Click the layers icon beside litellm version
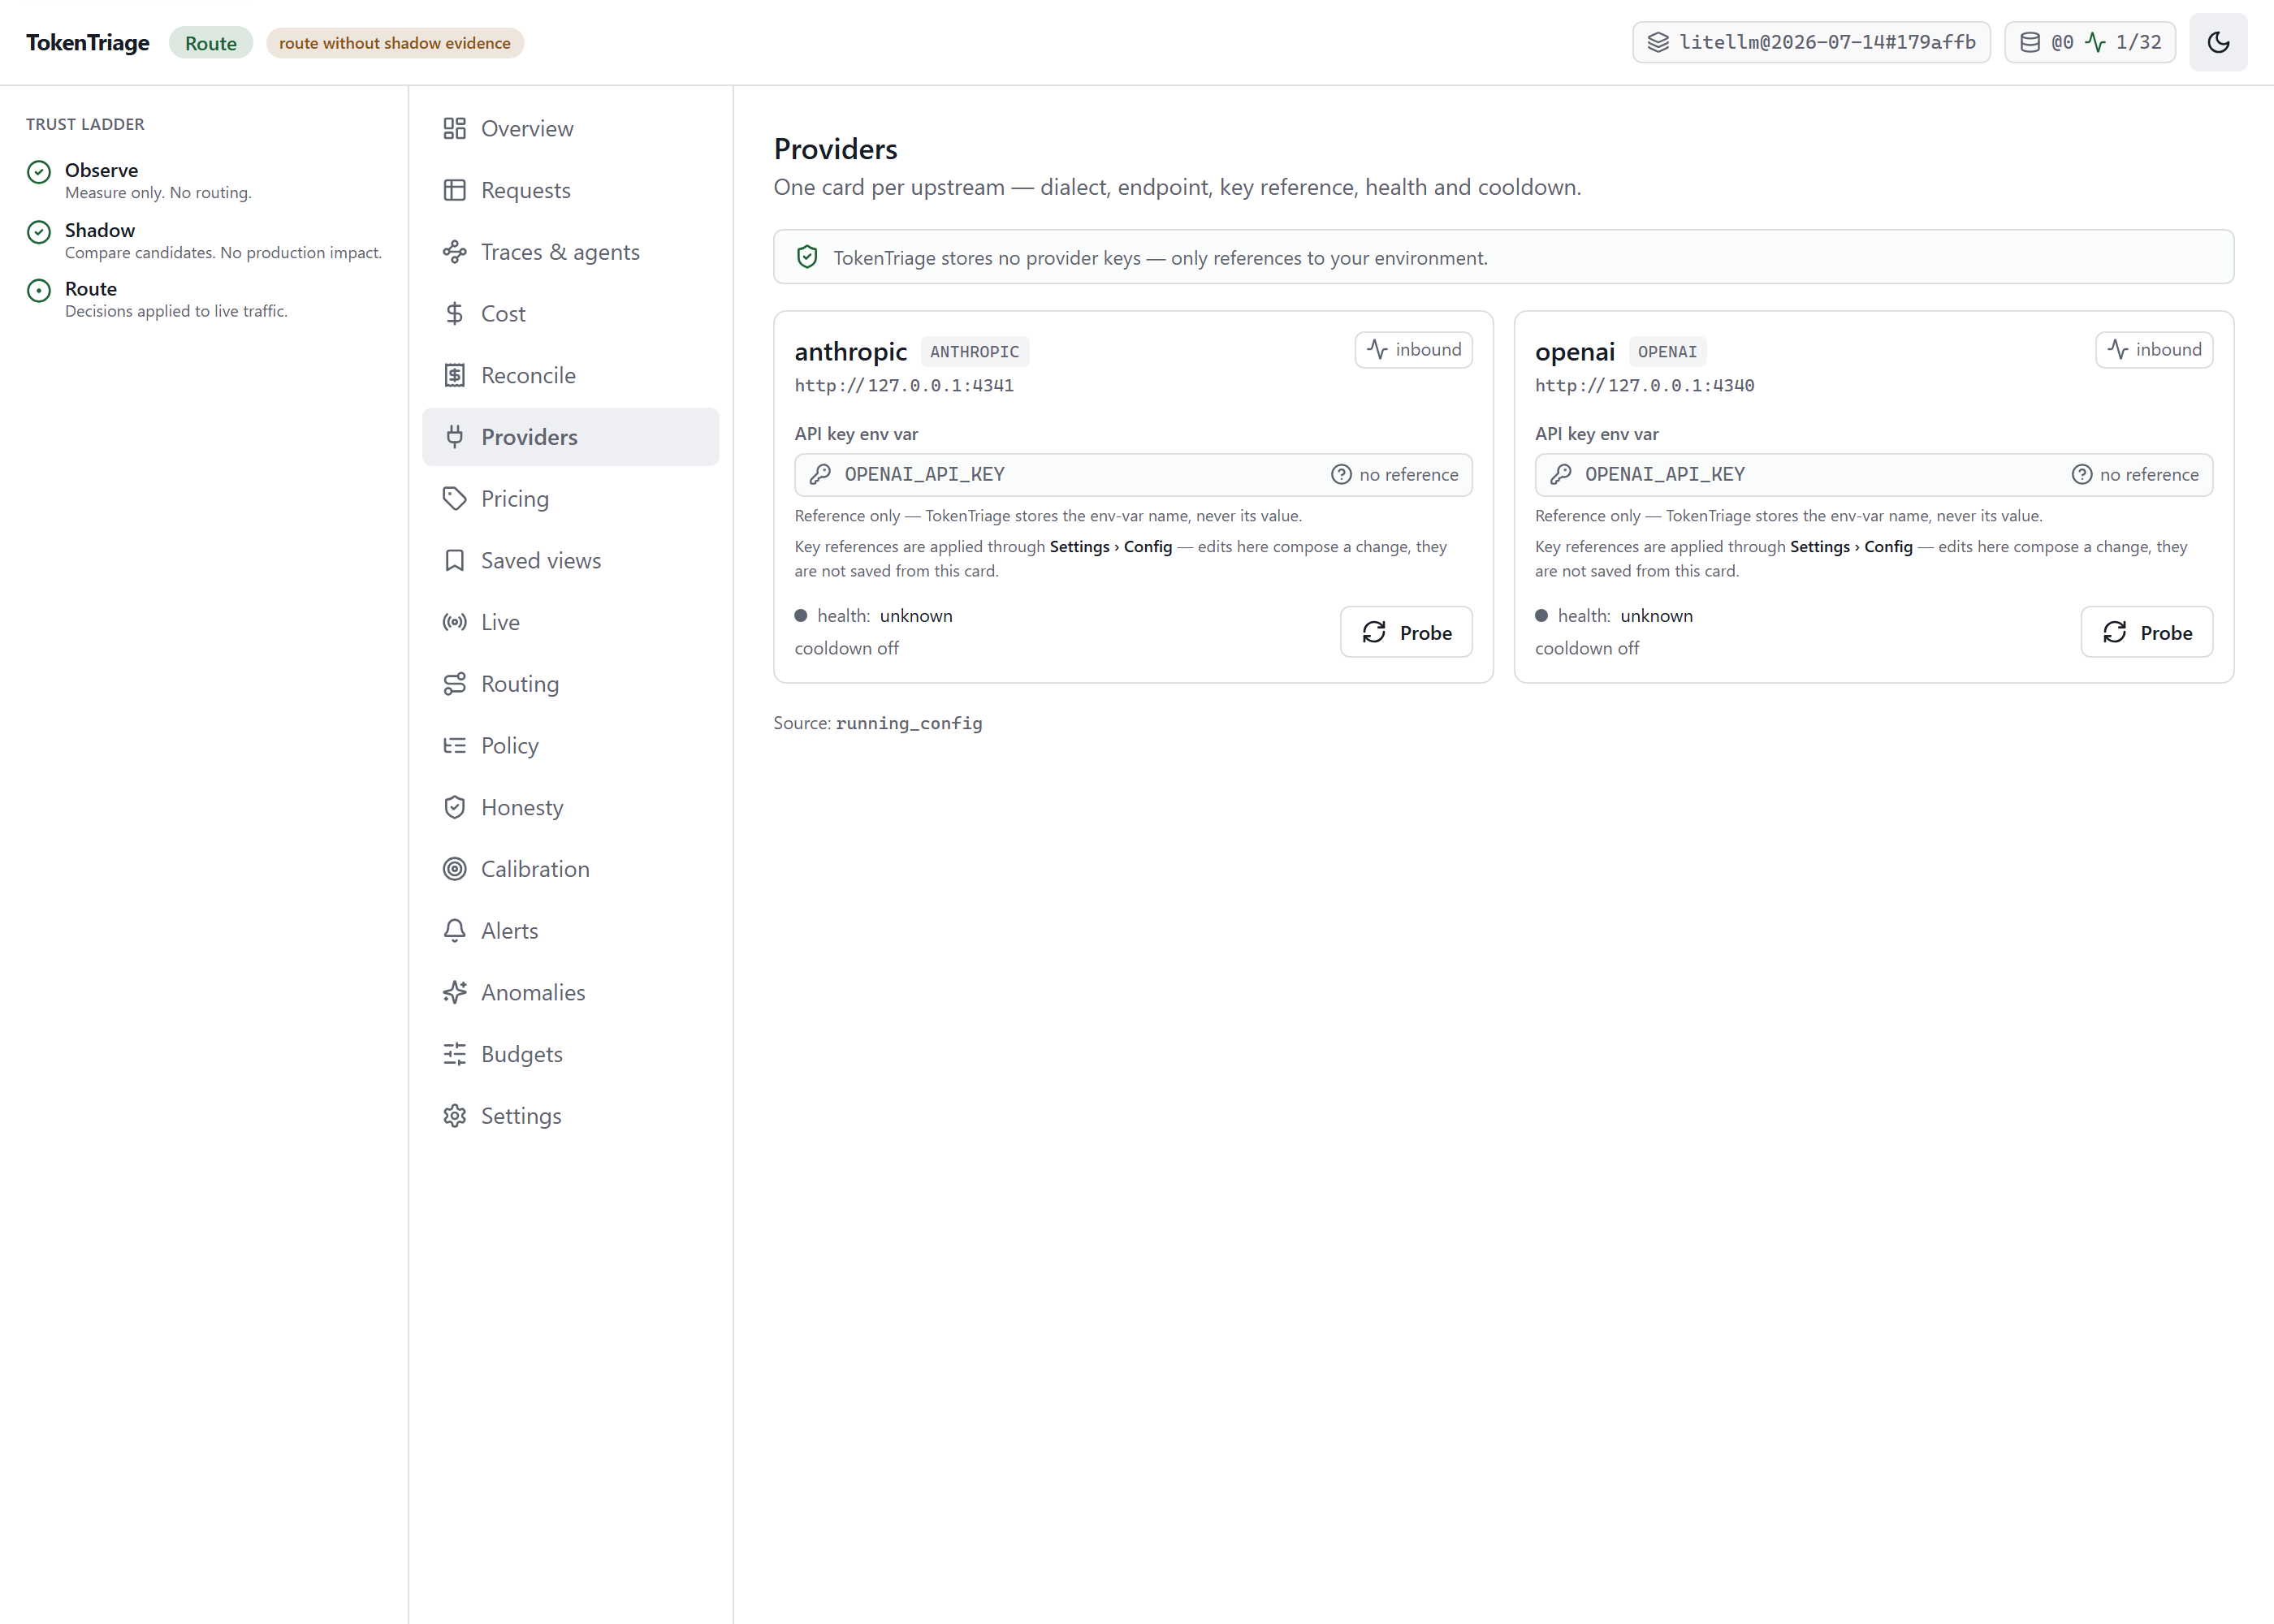This screenshot has height=1624, width=2274. [1658, 42]
